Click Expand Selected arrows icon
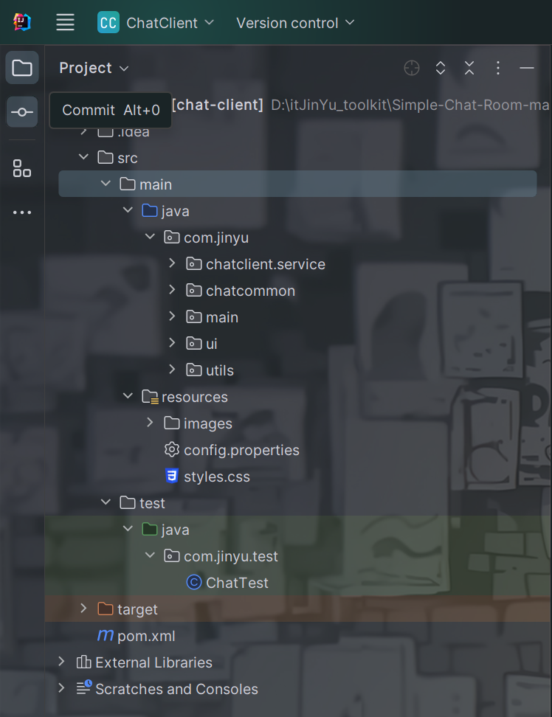This screenshot has width=552, height=717. click(x=441, y=69)
